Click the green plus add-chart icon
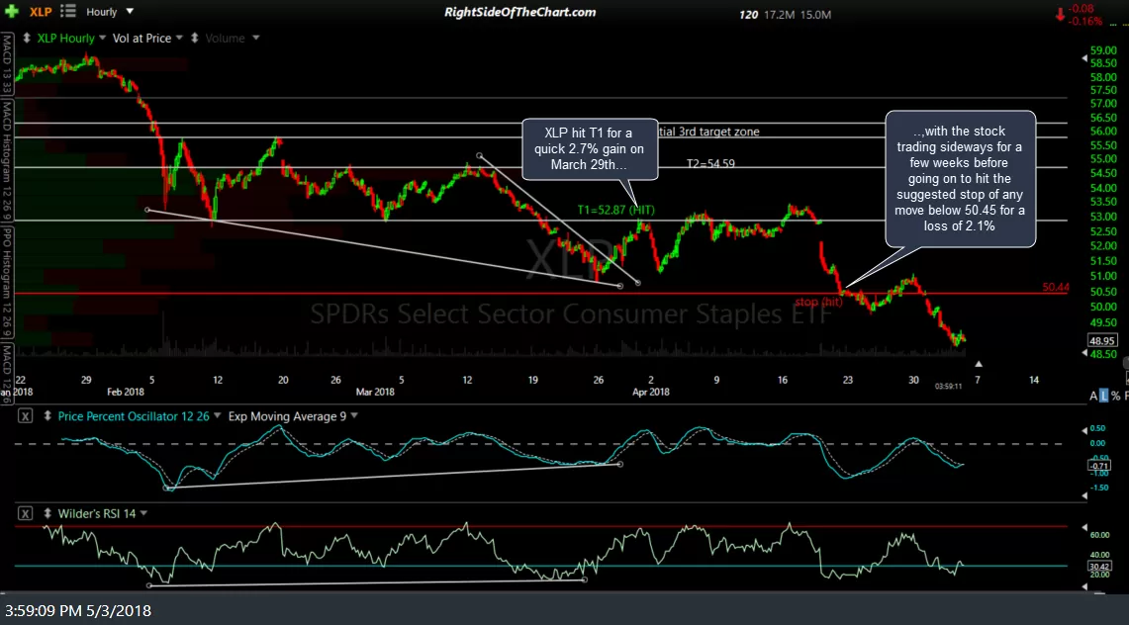The width and height of the screenshot is (1129, 625). tap(11, 12)
